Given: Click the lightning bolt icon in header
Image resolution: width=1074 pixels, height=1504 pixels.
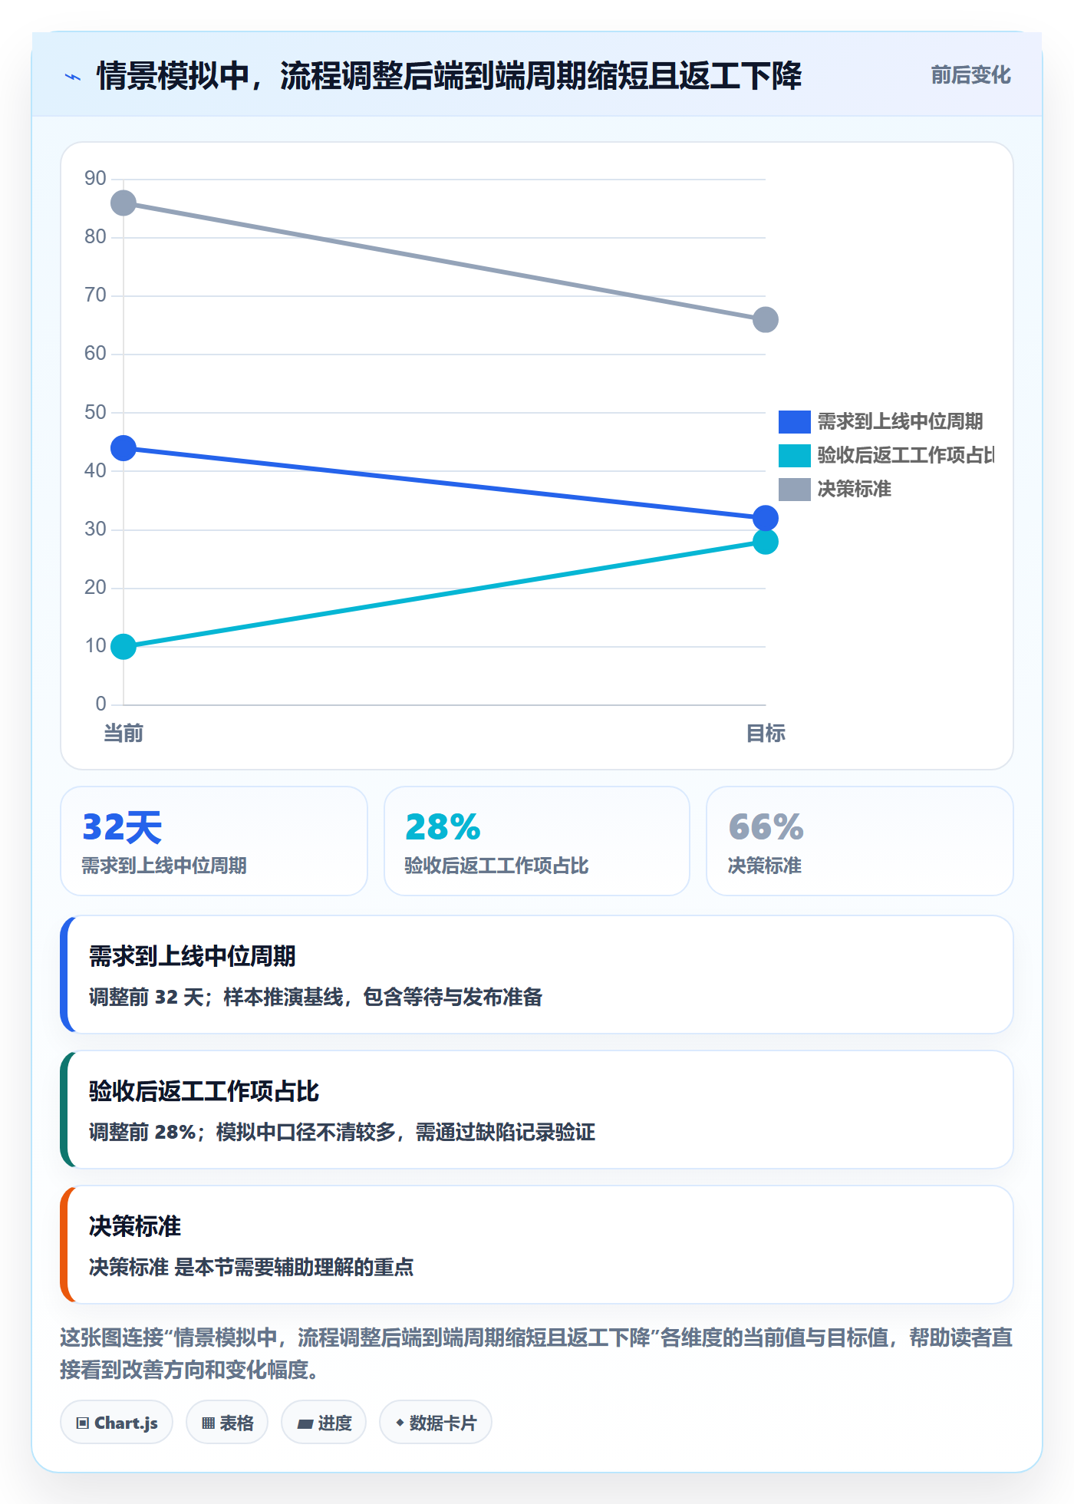Looking at the screenshot, I should click(73, 77).
